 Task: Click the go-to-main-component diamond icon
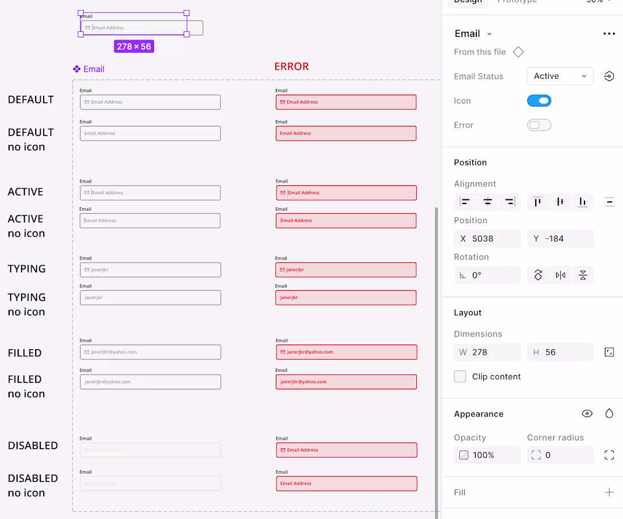[518, 52]
